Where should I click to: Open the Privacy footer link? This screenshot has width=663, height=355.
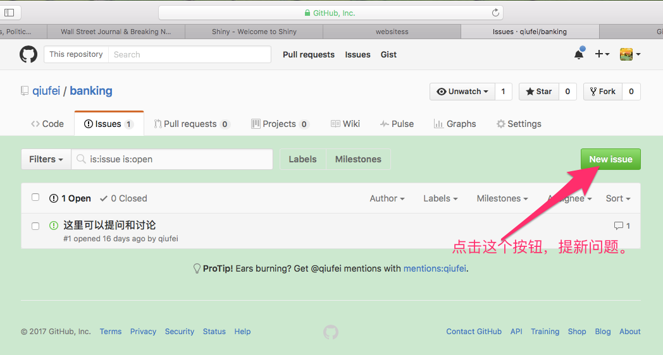coord(143,332)
